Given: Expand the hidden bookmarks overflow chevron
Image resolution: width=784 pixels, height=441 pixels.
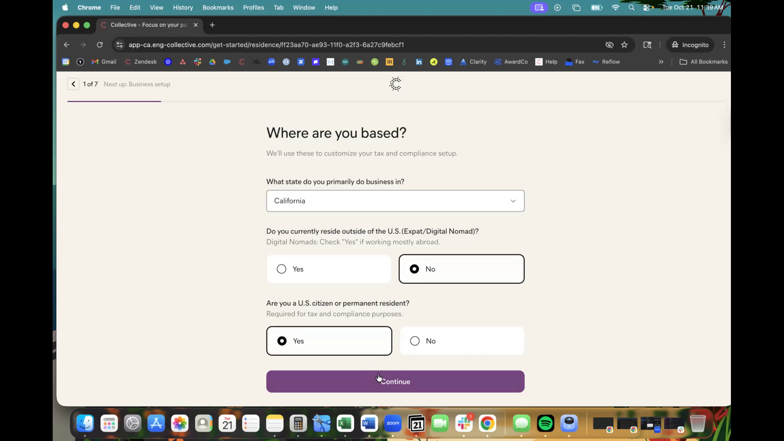Looking at the screenshot, I should coord(661,62).
